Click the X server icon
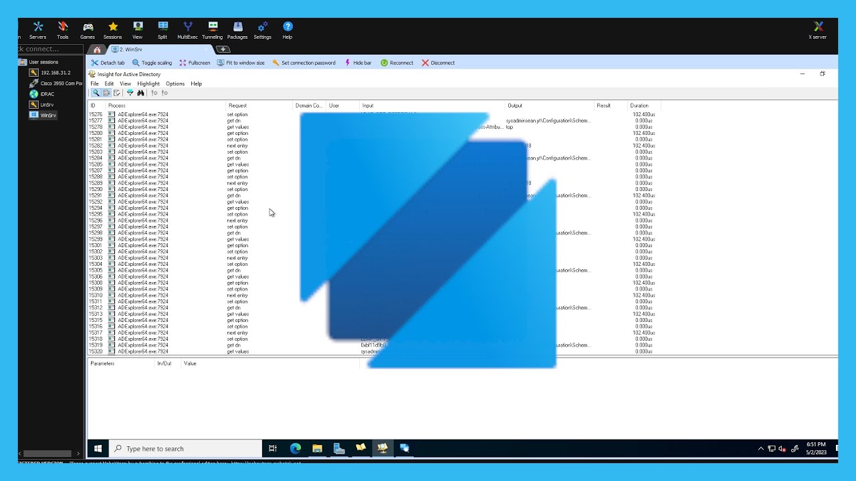The height and width of the screenshot is (481, 856). (x=818, y=30)
